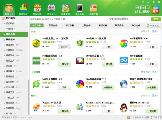Click the green 搜索 search button
162x120 pixels.
[x=156, y=19]
